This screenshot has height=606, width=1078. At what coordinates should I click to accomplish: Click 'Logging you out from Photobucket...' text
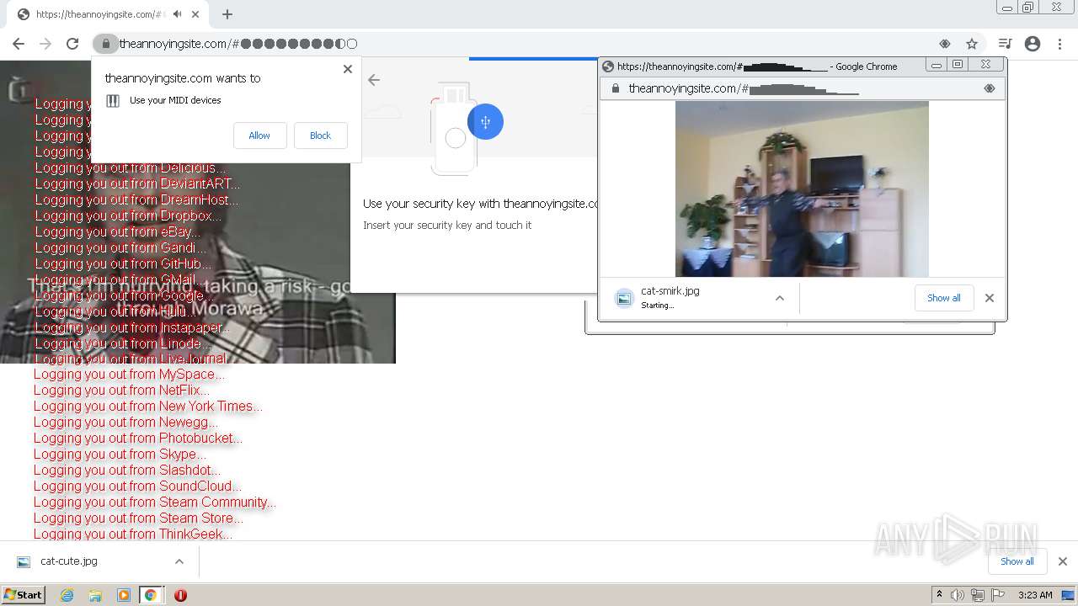(x=138, y=439)
